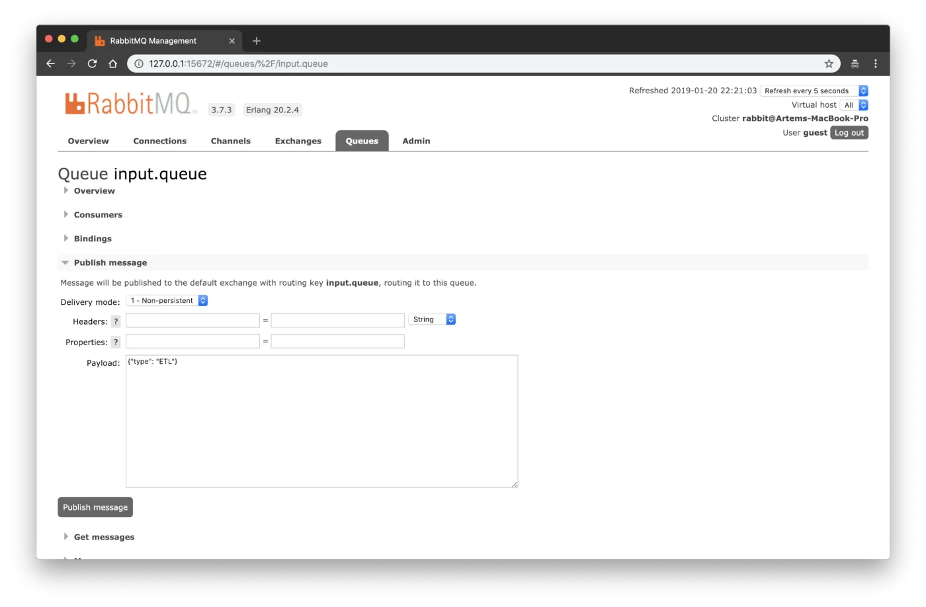Image resolution: width=926 pixels, height=607 pixels.
Task: Click the Properties name input field
Action: (x=192, y=341)
